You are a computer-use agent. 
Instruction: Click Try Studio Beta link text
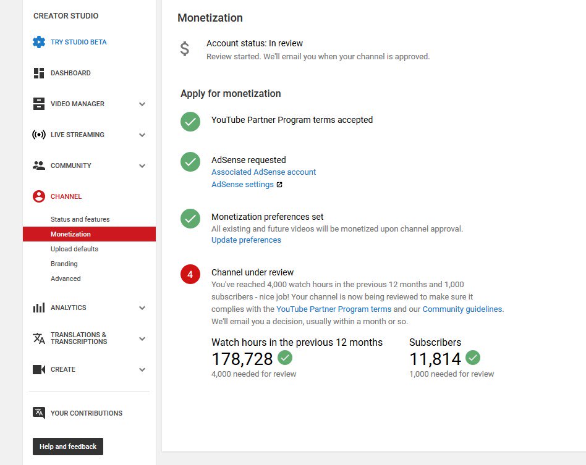coord(79,42)
